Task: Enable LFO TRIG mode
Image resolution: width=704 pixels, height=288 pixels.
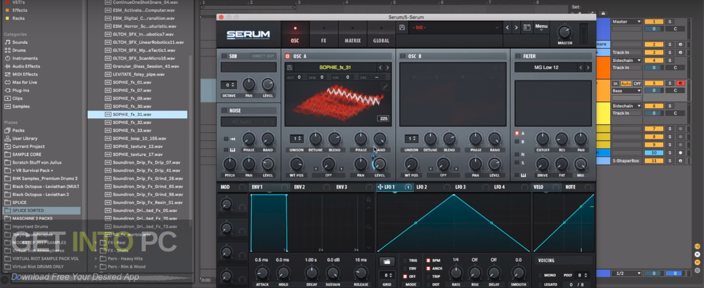Action: (x=405, y=261)
